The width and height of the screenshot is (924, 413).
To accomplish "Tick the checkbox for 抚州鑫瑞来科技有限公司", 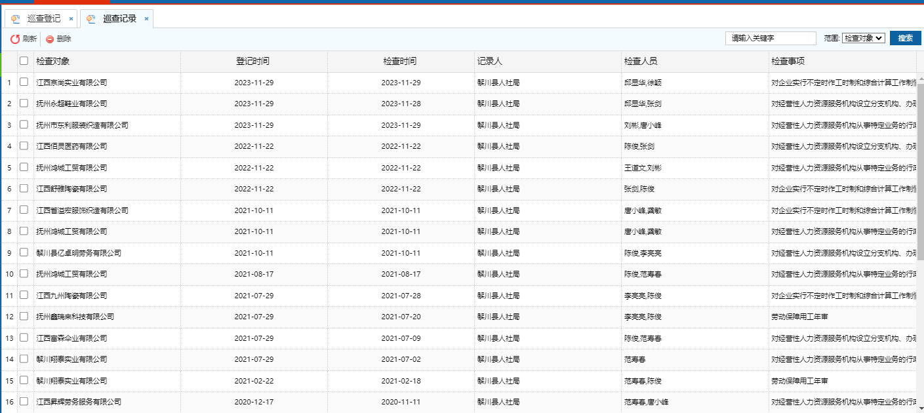I will [x=24, y=317].
